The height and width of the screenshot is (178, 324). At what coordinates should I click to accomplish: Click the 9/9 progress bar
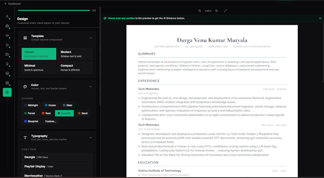[x=54, y=11]
